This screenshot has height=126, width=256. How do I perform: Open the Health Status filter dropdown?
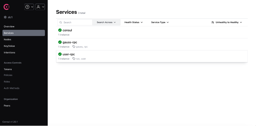point(134,22)
